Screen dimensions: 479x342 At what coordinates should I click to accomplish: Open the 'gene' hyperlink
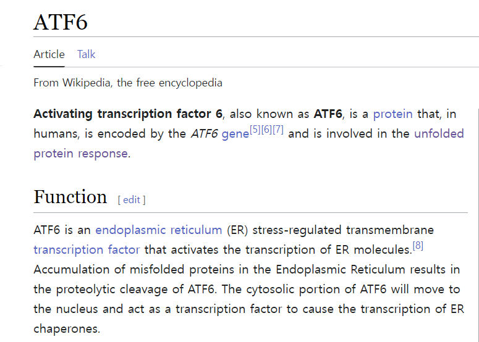coord(235,134)
